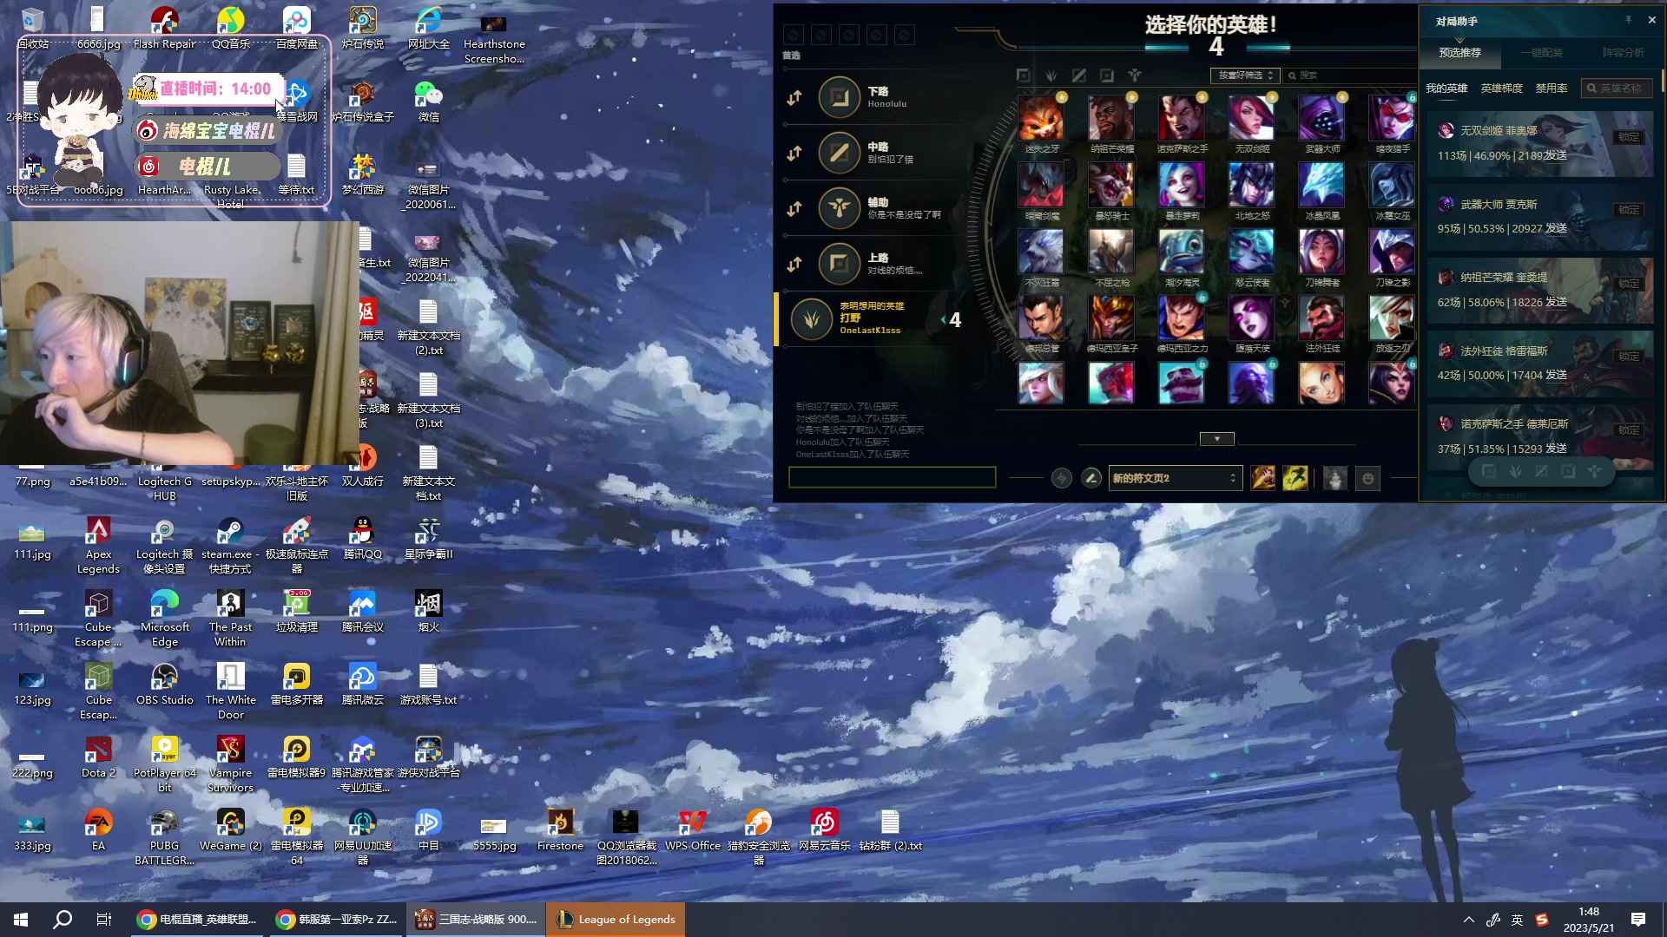Swap position with 辅助 player
Screen dimensions: 1667x937
794,209
